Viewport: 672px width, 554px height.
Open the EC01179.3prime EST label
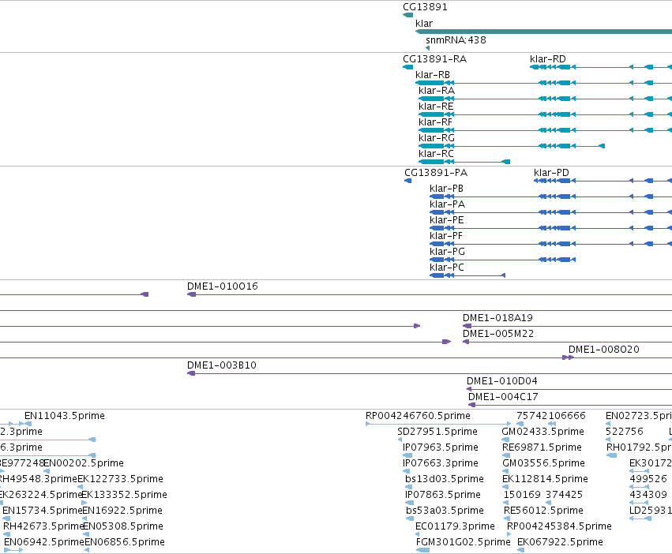455,527
